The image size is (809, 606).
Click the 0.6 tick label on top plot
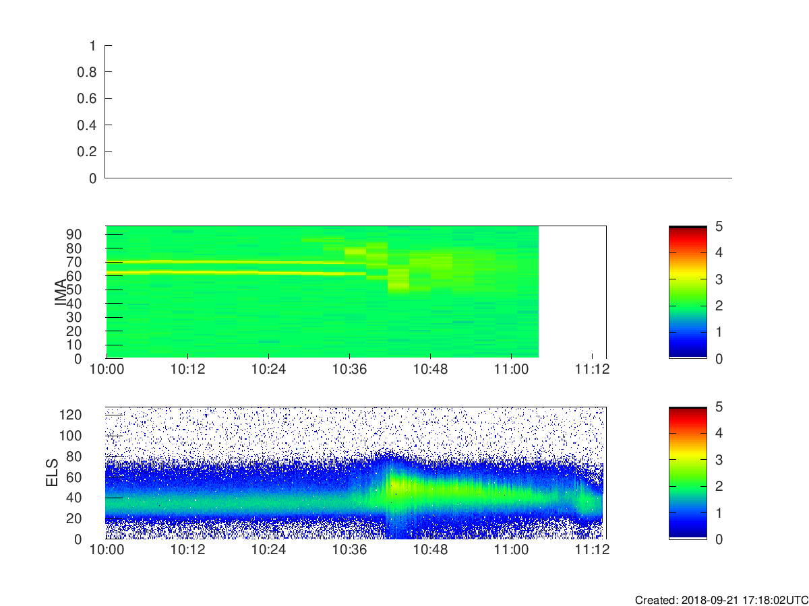[x=88, y=99]
